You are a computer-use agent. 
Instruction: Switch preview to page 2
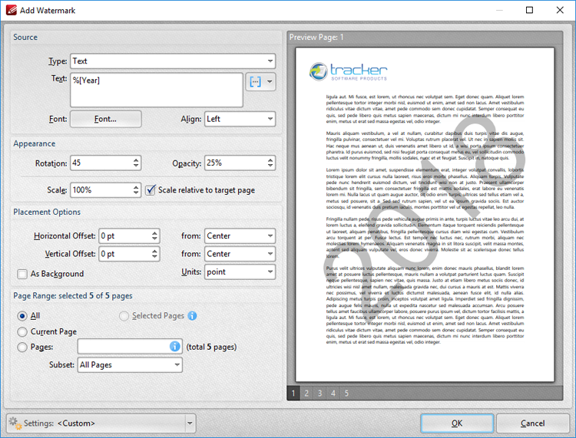coord(306,394)
